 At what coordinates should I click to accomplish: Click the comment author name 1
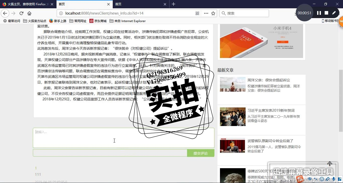pyautogui.click(x=36, y=168)
